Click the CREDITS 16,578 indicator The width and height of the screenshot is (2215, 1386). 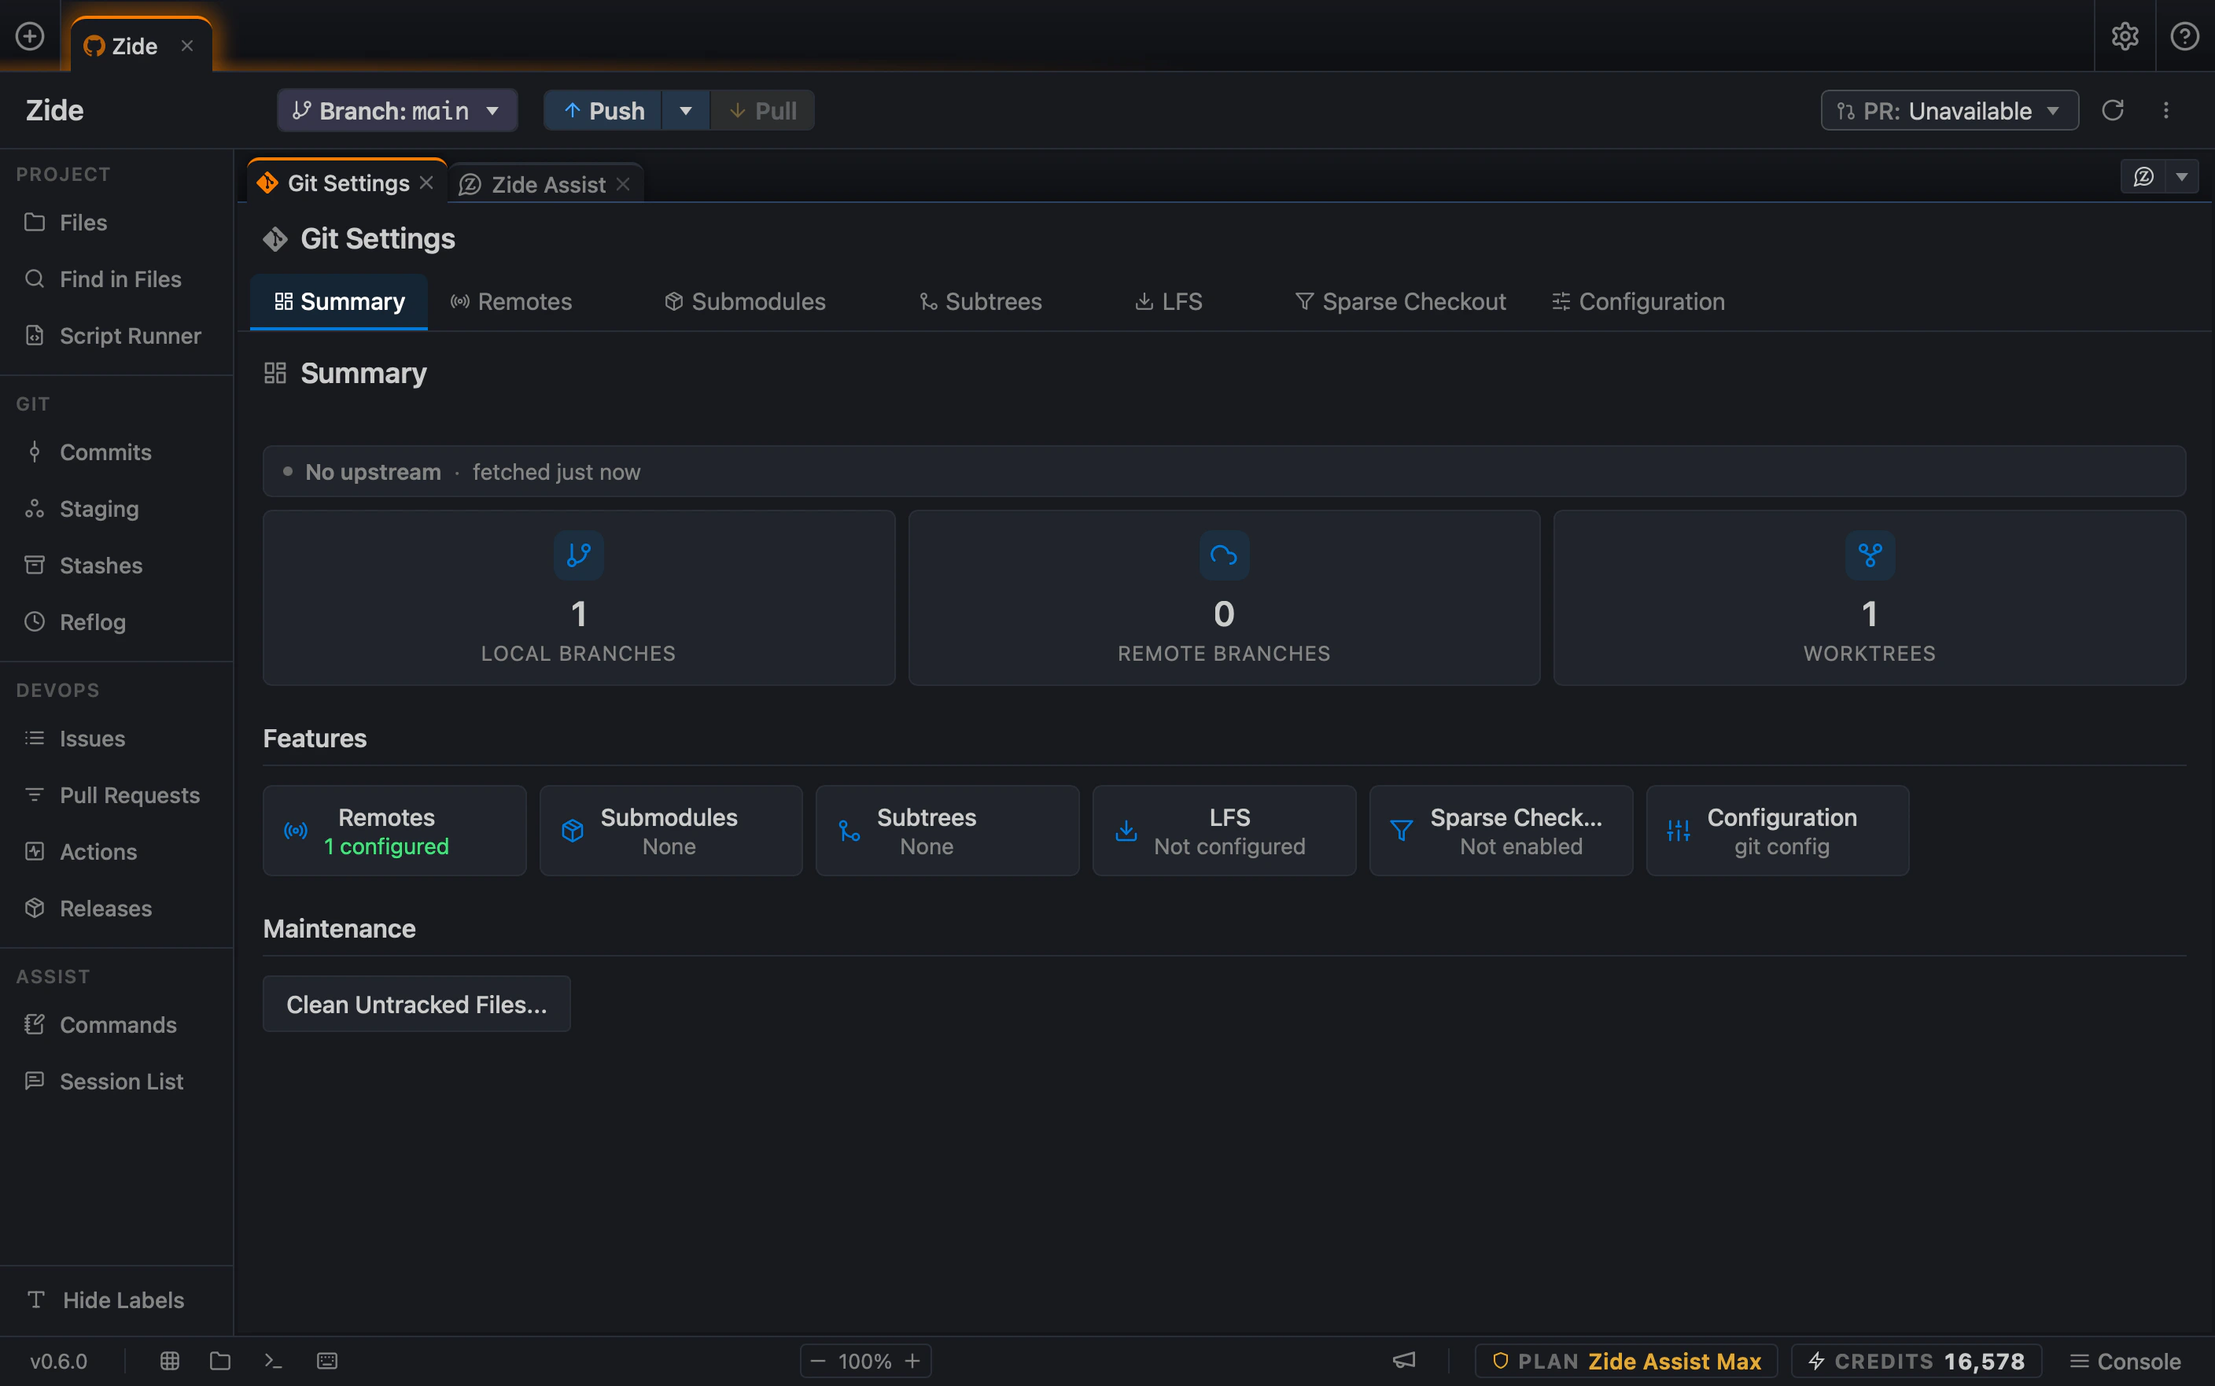pyautogui.click(x=1916, y=1360)
